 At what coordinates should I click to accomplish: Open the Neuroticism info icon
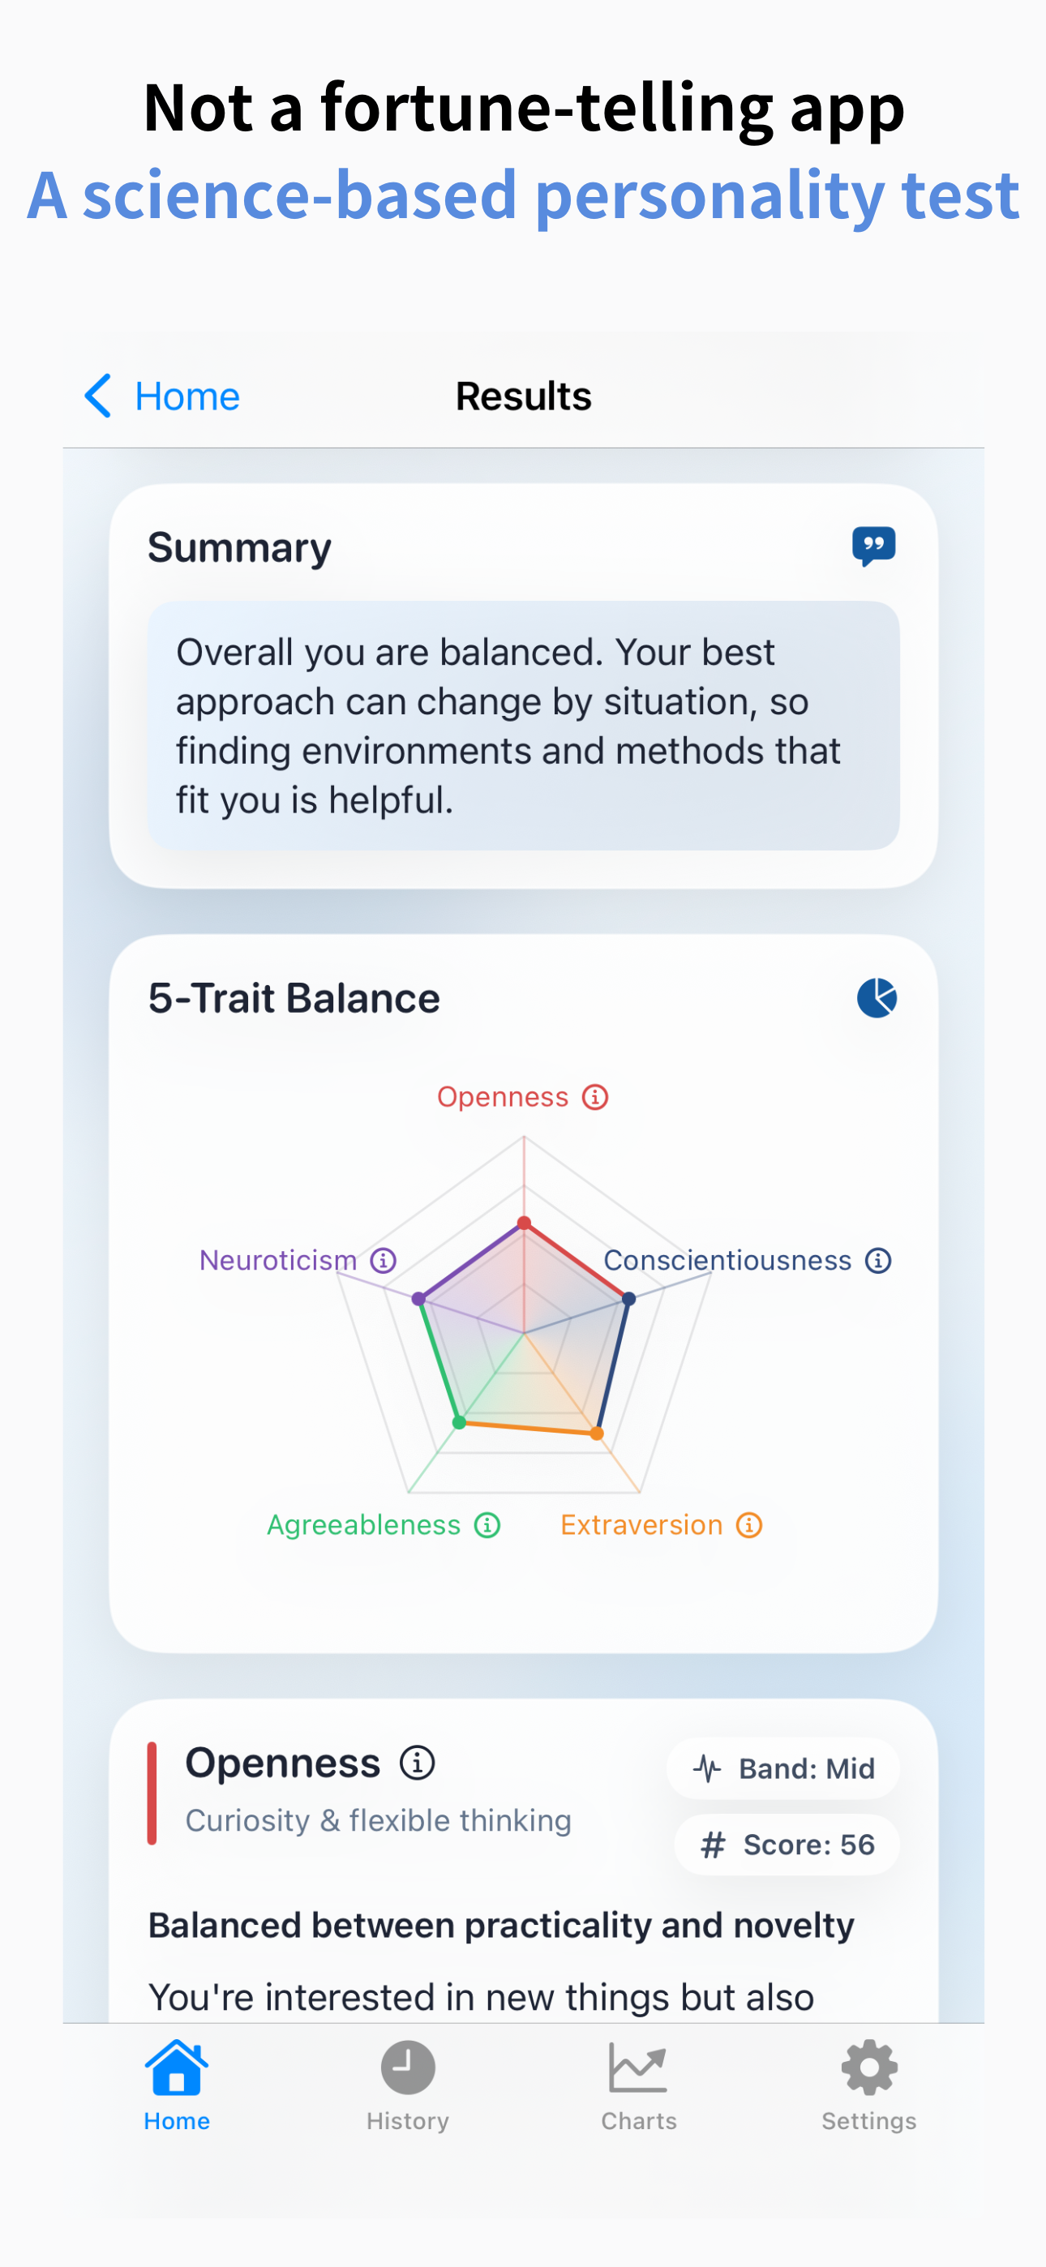tap(382, 1260)
